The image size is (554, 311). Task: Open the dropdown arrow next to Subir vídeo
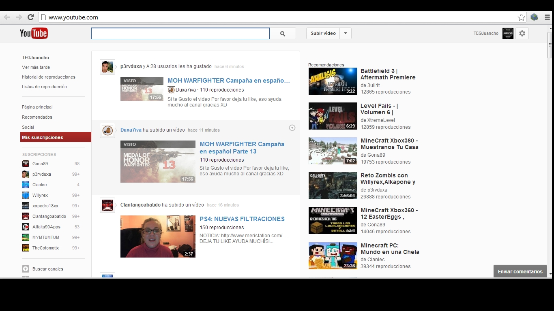tap(346, 34)
